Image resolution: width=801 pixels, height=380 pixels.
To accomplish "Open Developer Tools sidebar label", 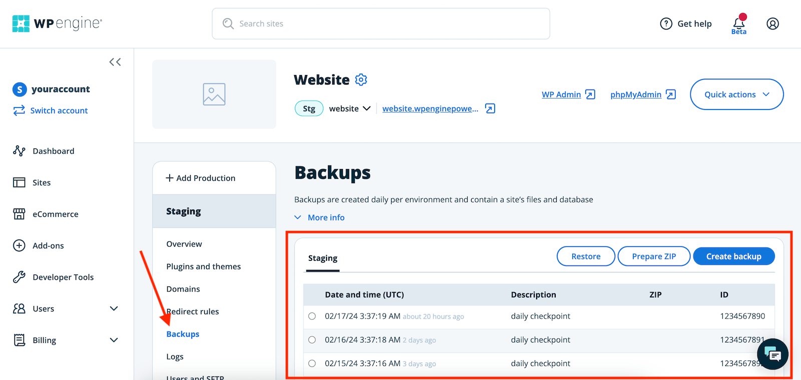I will 63,277.
